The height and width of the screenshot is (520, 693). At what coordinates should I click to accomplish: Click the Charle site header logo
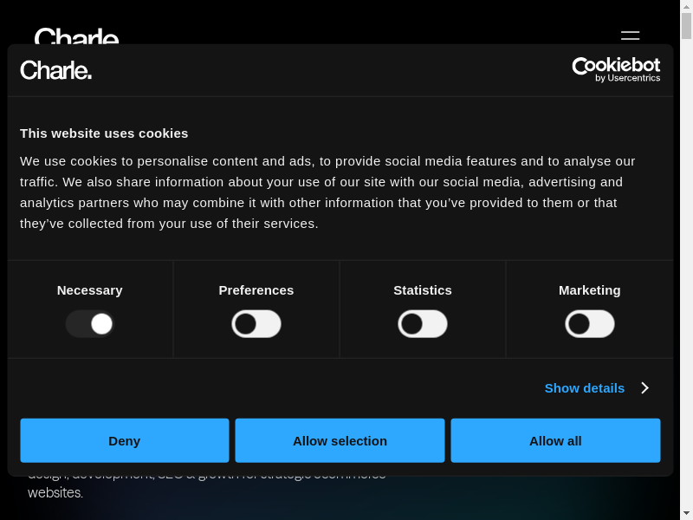coord(76,36)
